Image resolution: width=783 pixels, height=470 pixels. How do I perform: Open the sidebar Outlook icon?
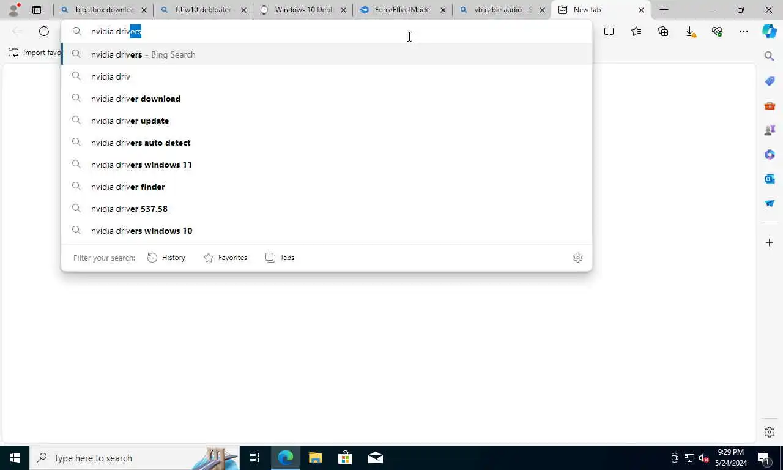point(770,179)
